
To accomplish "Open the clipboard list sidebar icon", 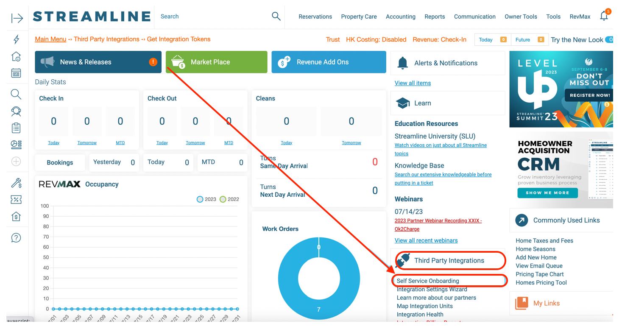I will [16, 128].
